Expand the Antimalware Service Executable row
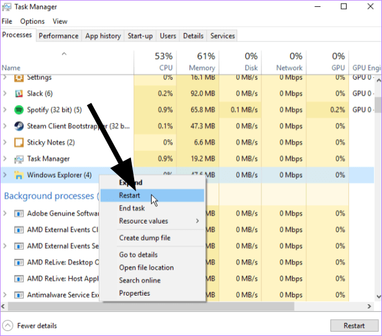This screenshot has height=336, width=382. coord(4,295)
